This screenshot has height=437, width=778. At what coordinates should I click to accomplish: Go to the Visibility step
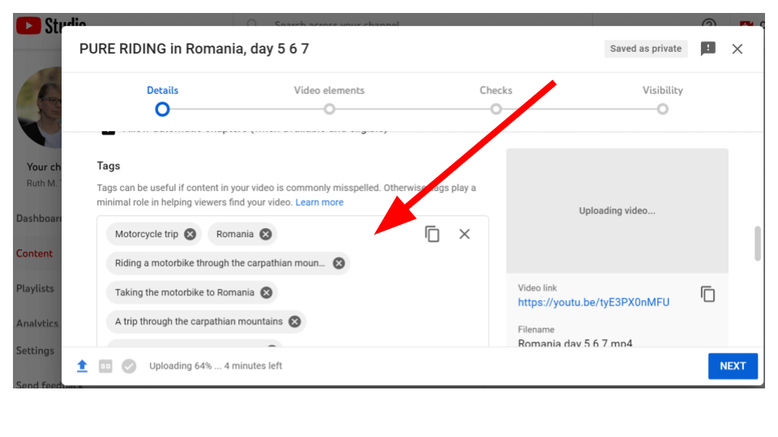(662, 90)
